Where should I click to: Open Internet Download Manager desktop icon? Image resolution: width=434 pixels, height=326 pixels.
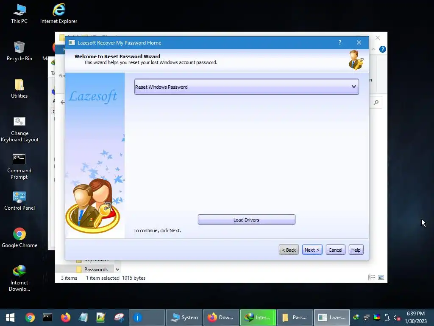19,278
